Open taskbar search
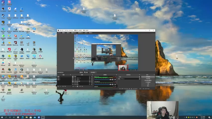212x119 pixels. coord(6,117)
